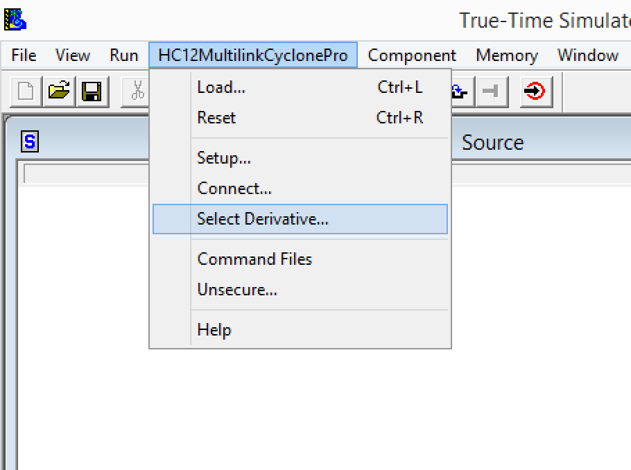
Task: Open the File menu
Action: click(24, 55)
